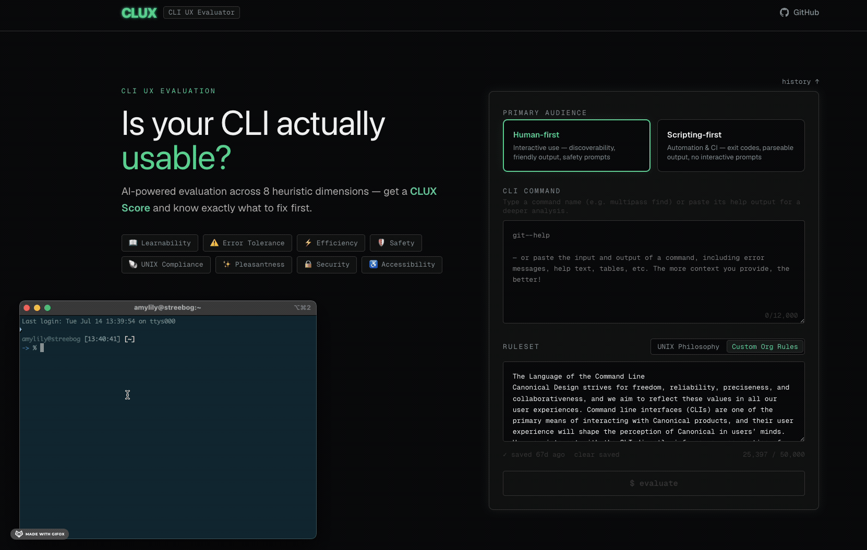This screenshot has width=867, height=550.
Task: Switch to the UNIX Philosophy ruleset
Action: (x=688, y=347)
